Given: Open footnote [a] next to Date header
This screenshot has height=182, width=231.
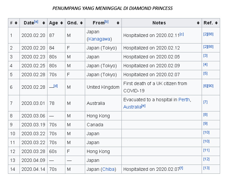Looking at the screenshot, I should (x=36, y=22).
